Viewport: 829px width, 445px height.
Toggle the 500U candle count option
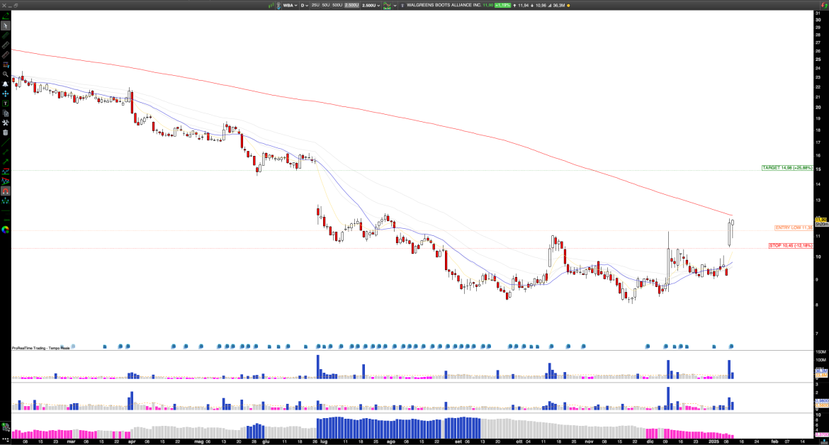[x=337, y=5]
